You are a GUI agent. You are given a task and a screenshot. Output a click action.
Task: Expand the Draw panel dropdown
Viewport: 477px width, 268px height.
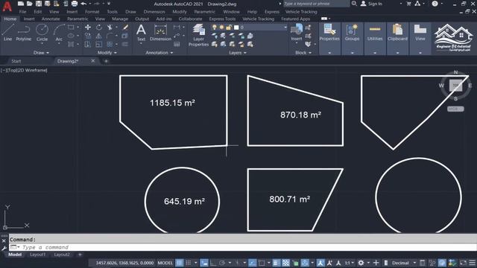41,53
